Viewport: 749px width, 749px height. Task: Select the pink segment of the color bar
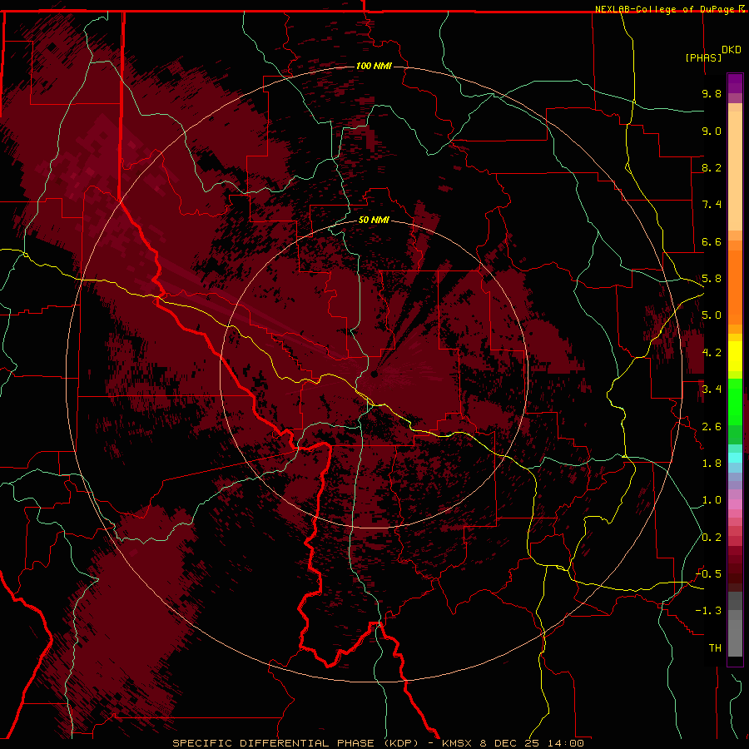(735, 504)
